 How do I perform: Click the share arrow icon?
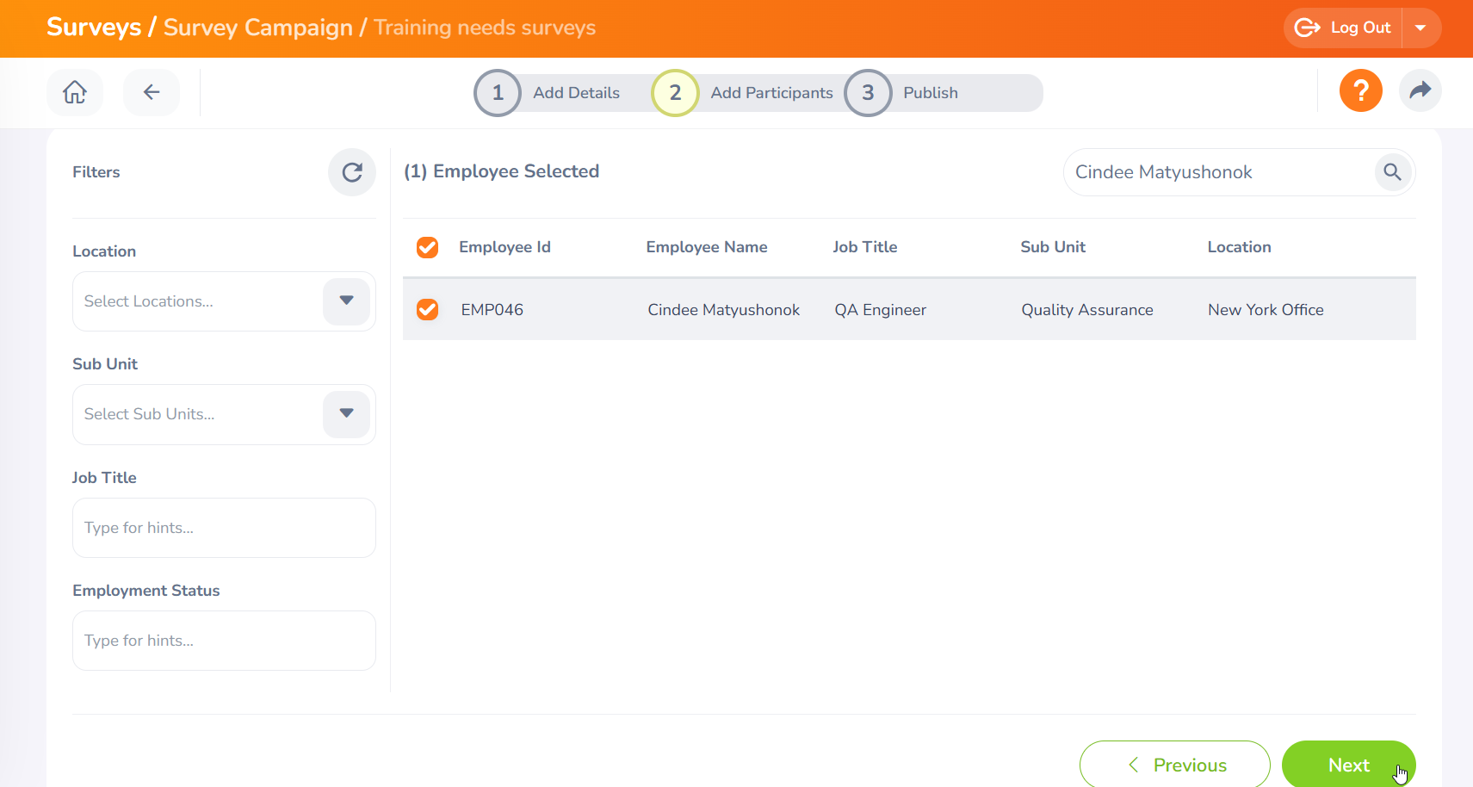click(x=1420, y=90)
